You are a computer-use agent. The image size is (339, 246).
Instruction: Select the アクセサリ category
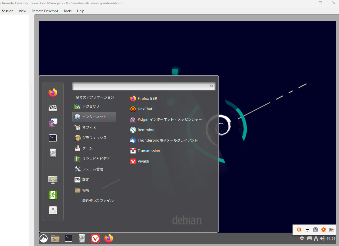pos(94,106)
